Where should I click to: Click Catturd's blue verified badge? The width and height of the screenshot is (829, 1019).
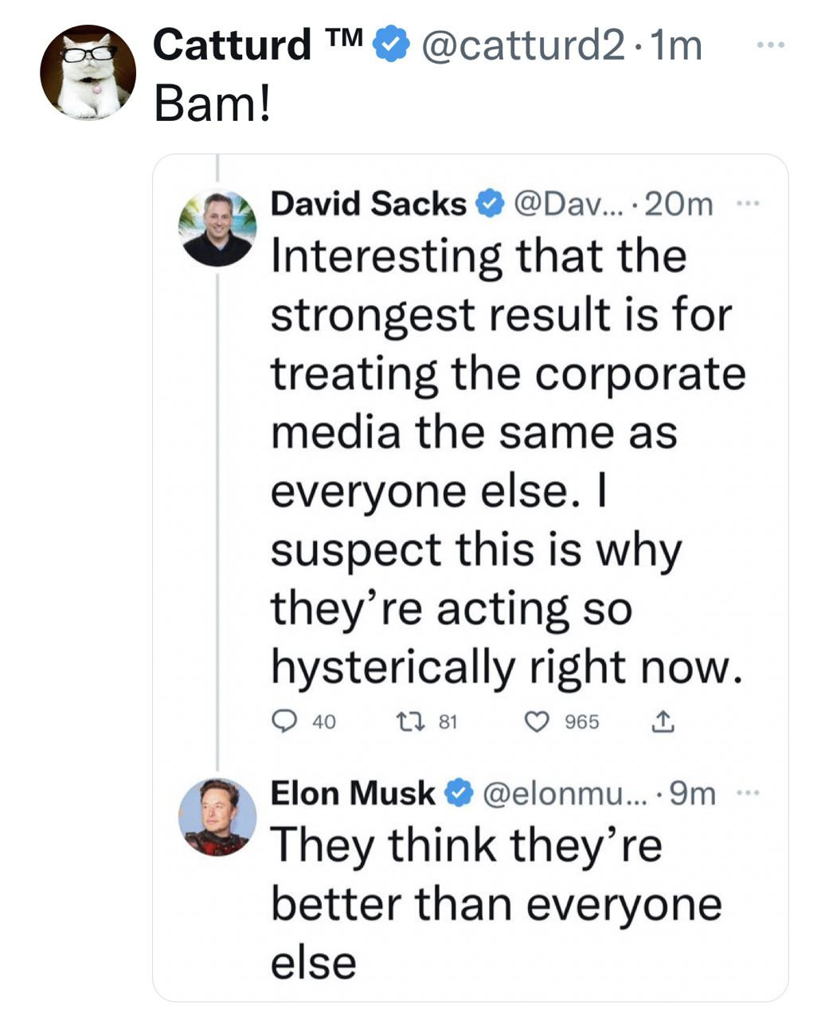[391, 44]
